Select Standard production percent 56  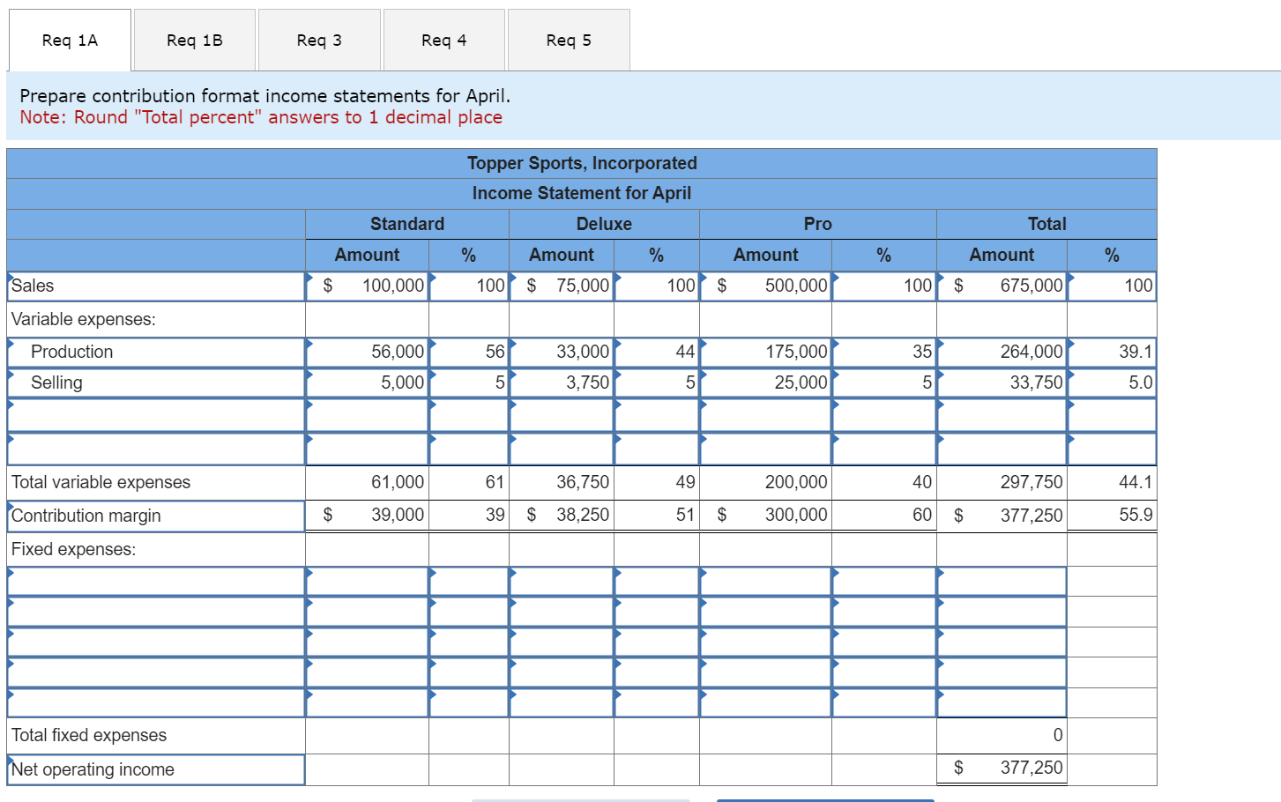click(x=469, y=353)
